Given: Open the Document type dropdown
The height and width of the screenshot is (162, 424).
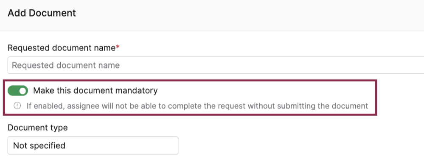Looking at the screenshot, I should pyautogui.click(x=93, y=145).
